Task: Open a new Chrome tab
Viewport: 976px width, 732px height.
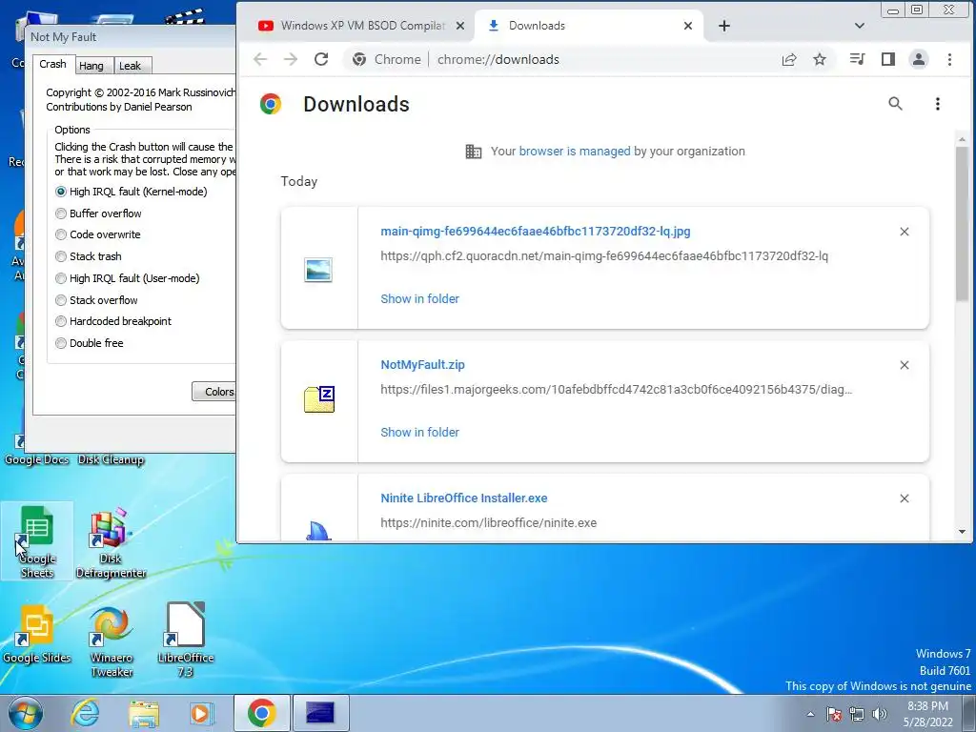Action: coord(724,26)
